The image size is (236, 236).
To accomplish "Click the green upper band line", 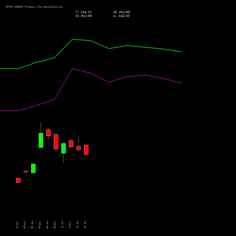I will [x=91, y=41].
